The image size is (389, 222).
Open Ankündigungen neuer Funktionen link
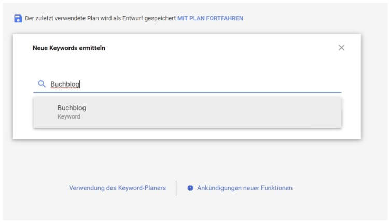click(x=245, y=188)
